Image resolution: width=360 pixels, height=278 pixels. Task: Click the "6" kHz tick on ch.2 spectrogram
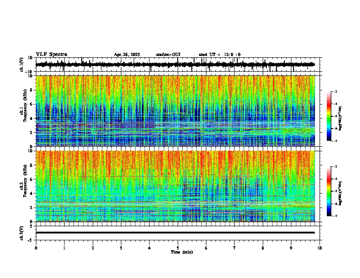pyautogui.click(x=32, y=179)
